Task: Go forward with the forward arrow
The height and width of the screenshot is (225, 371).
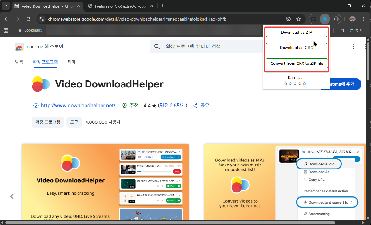Action: (x=18, y=19)
